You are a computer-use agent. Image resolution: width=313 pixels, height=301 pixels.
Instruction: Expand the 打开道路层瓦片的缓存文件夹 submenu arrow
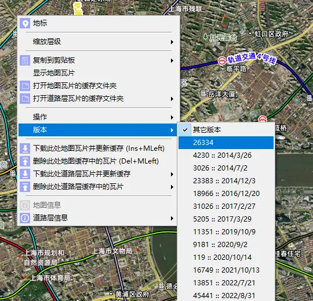tap(172, 99)
